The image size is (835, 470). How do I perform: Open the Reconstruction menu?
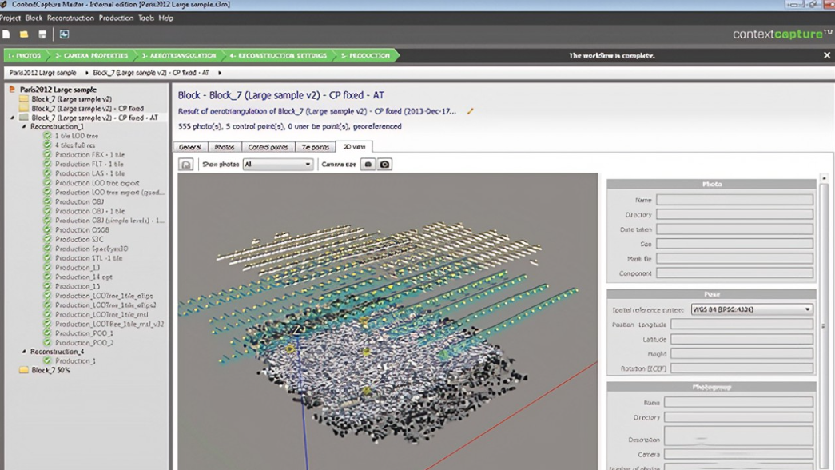tap(70, 18)
